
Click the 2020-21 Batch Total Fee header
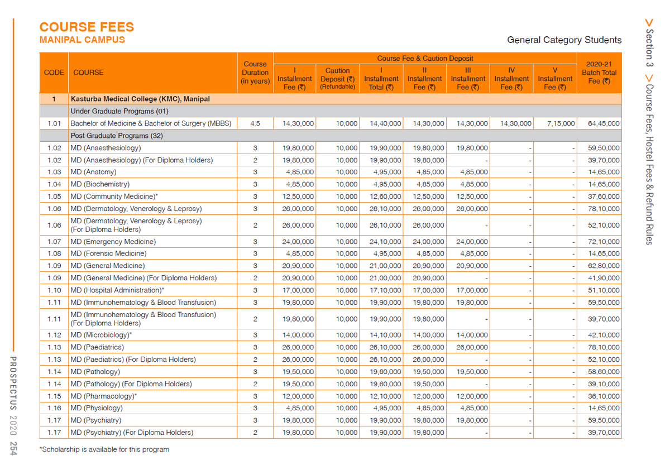click(x=599, y=73)
